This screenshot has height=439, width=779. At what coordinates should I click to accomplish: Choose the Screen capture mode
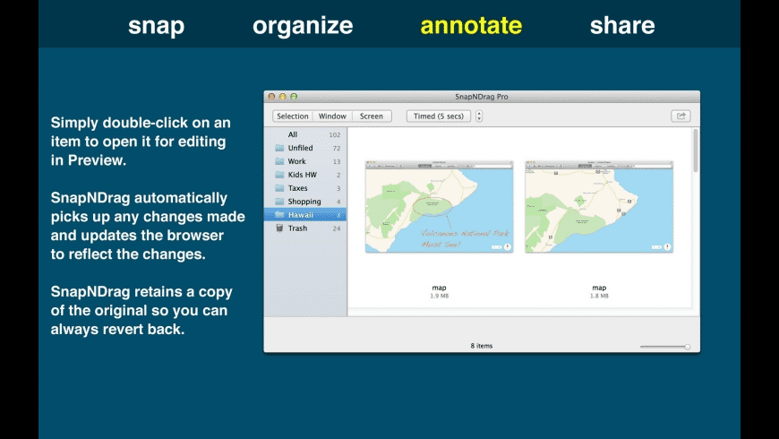coord(372,116)
